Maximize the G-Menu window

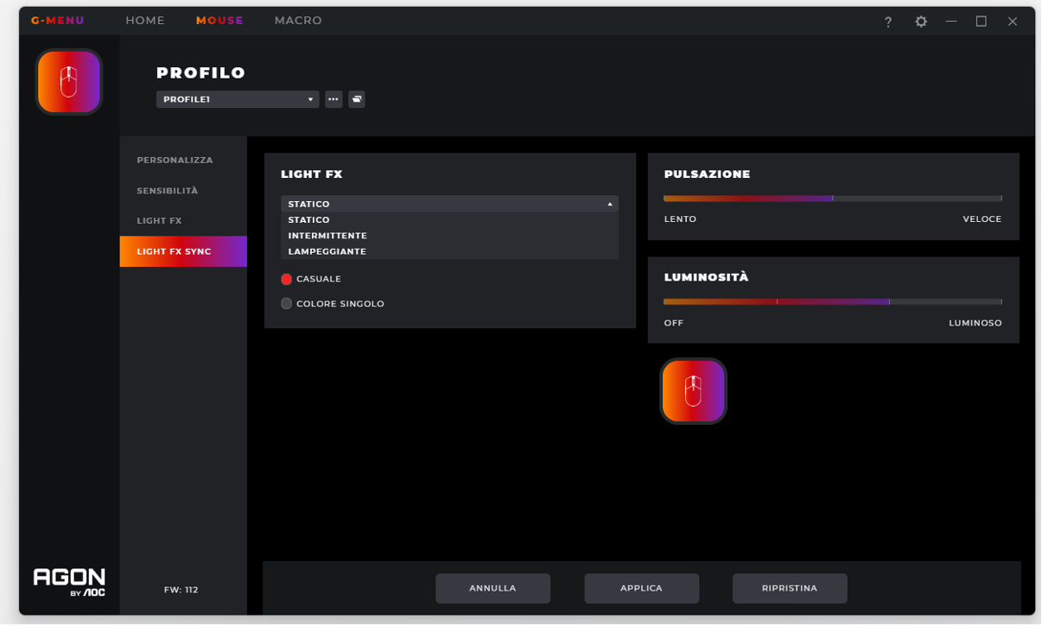[982, 22]
